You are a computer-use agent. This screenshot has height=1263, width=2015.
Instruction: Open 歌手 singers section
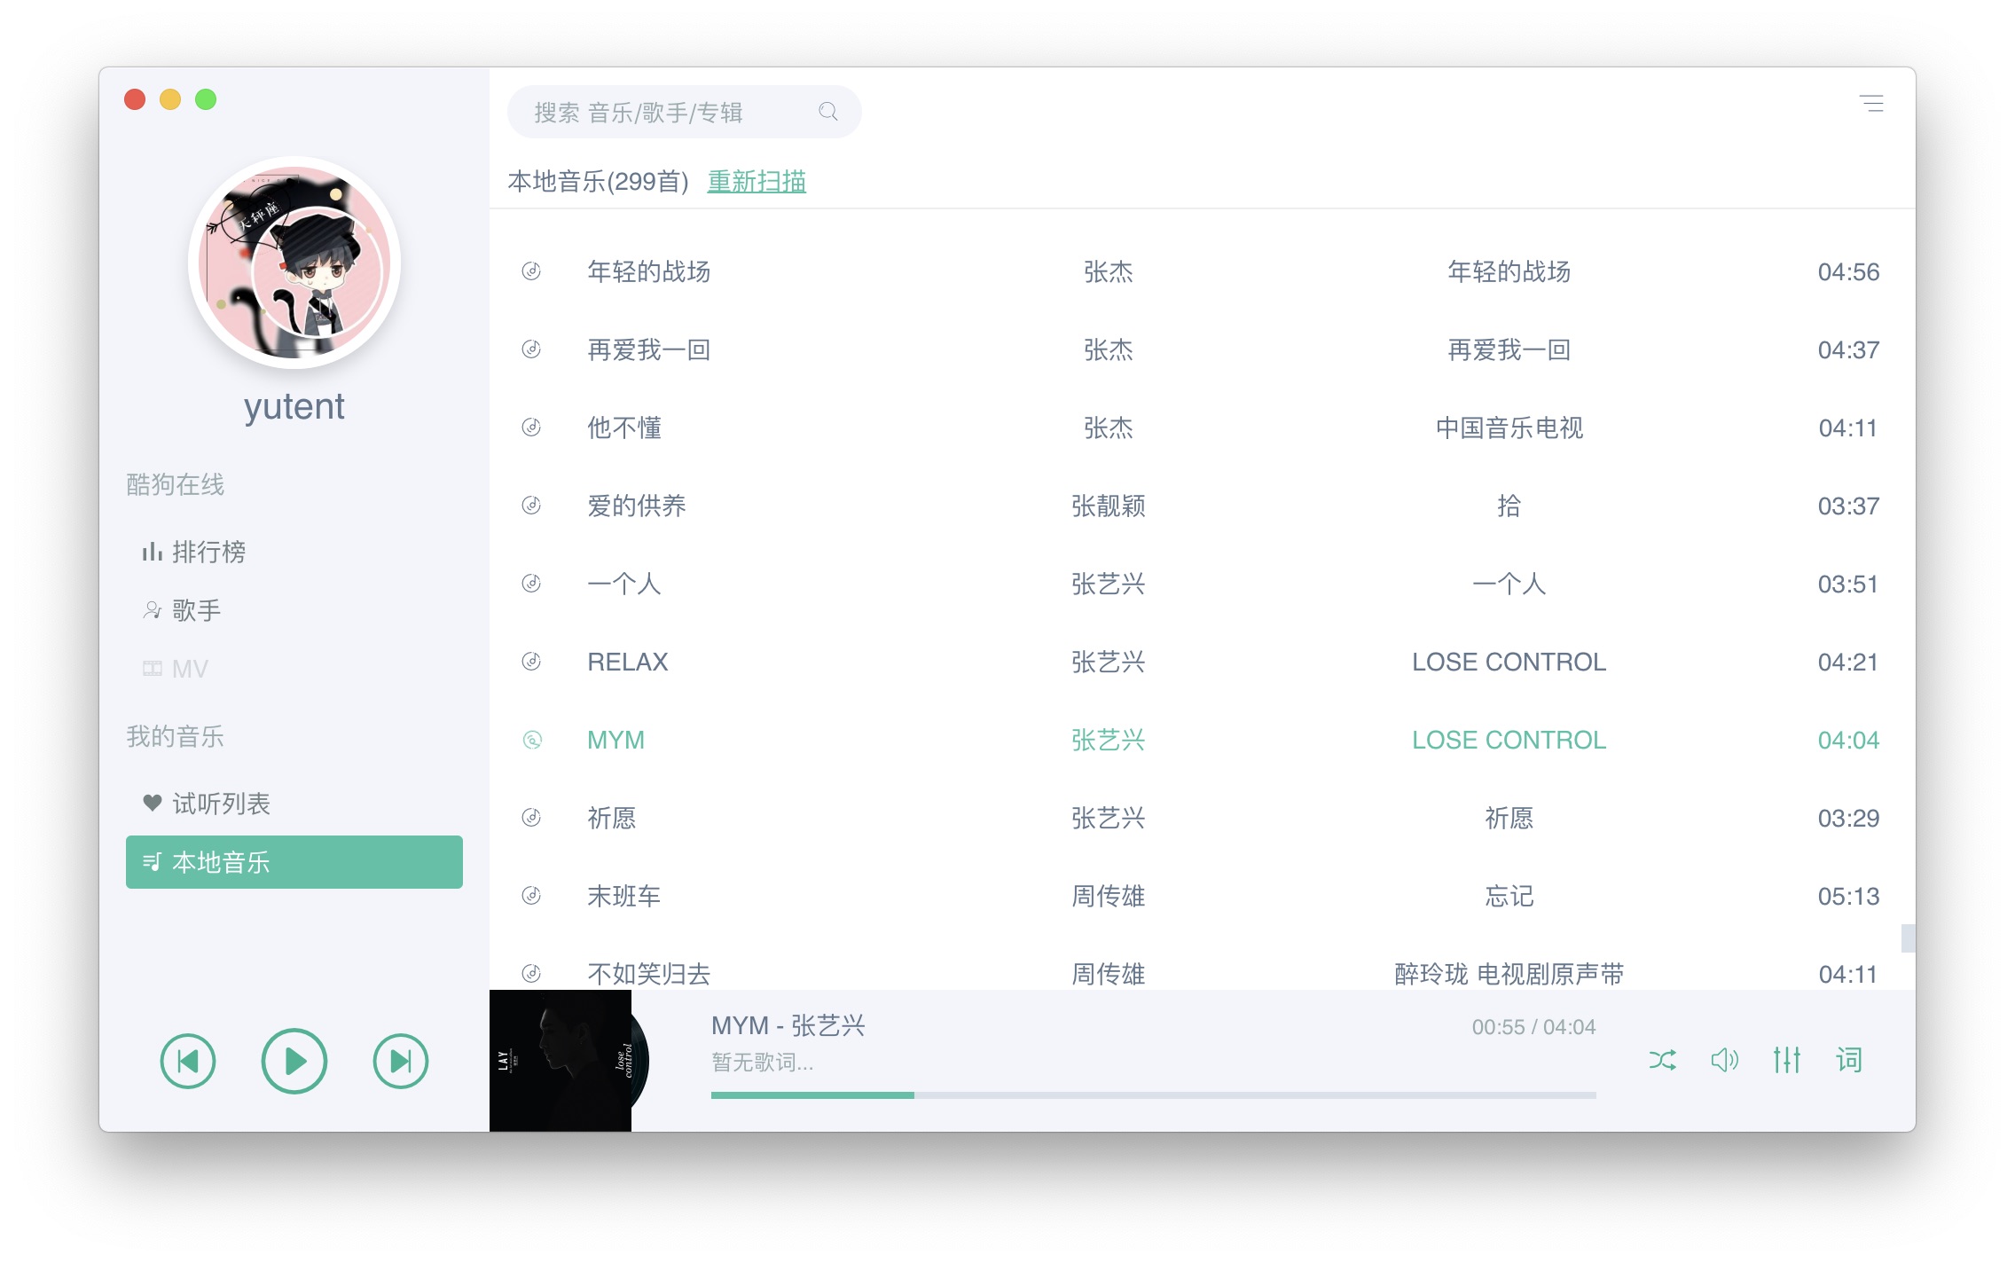[195, 610]
